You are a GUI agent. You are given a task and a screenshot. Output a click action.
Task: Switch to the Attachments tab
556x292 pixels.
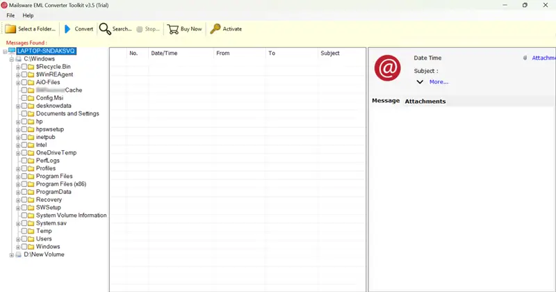(425, 102)
